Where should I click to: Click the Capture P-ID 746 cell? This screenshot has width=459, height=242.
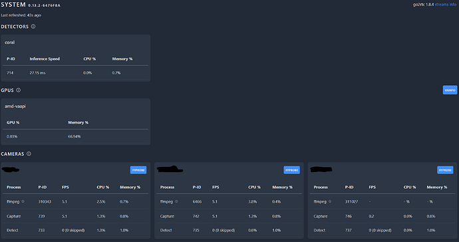click(349, 216)
